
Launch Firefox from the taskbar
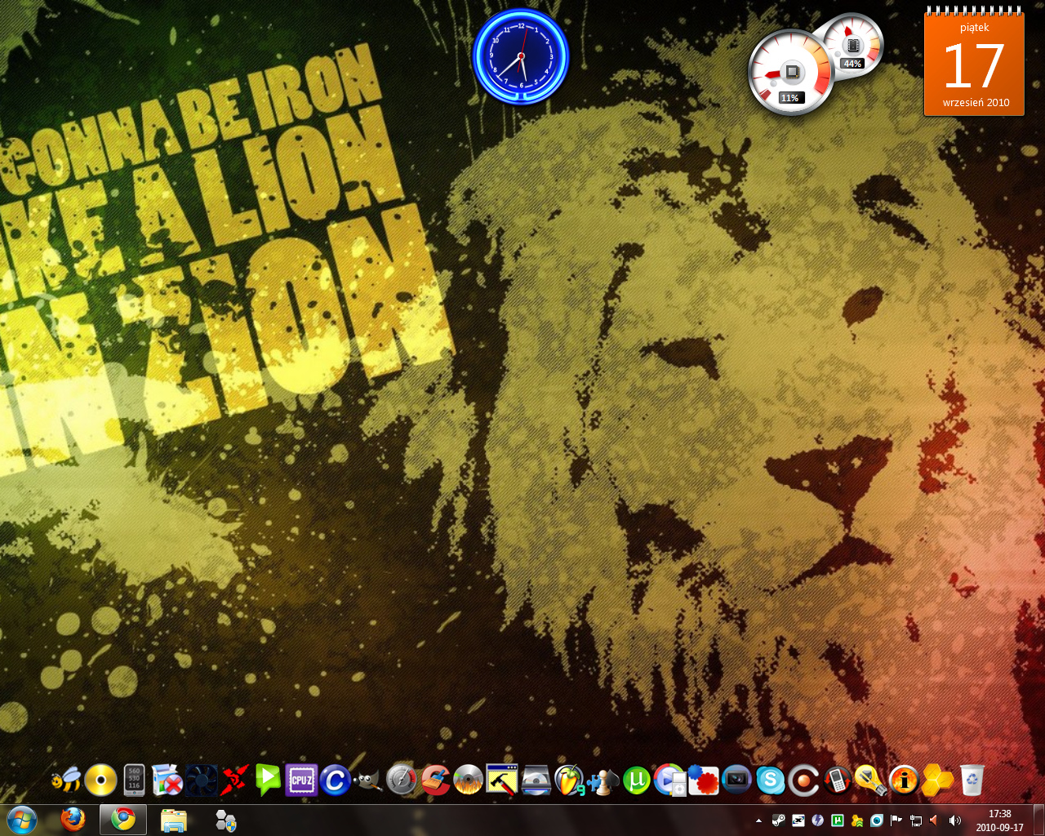[x=73, y=820]
